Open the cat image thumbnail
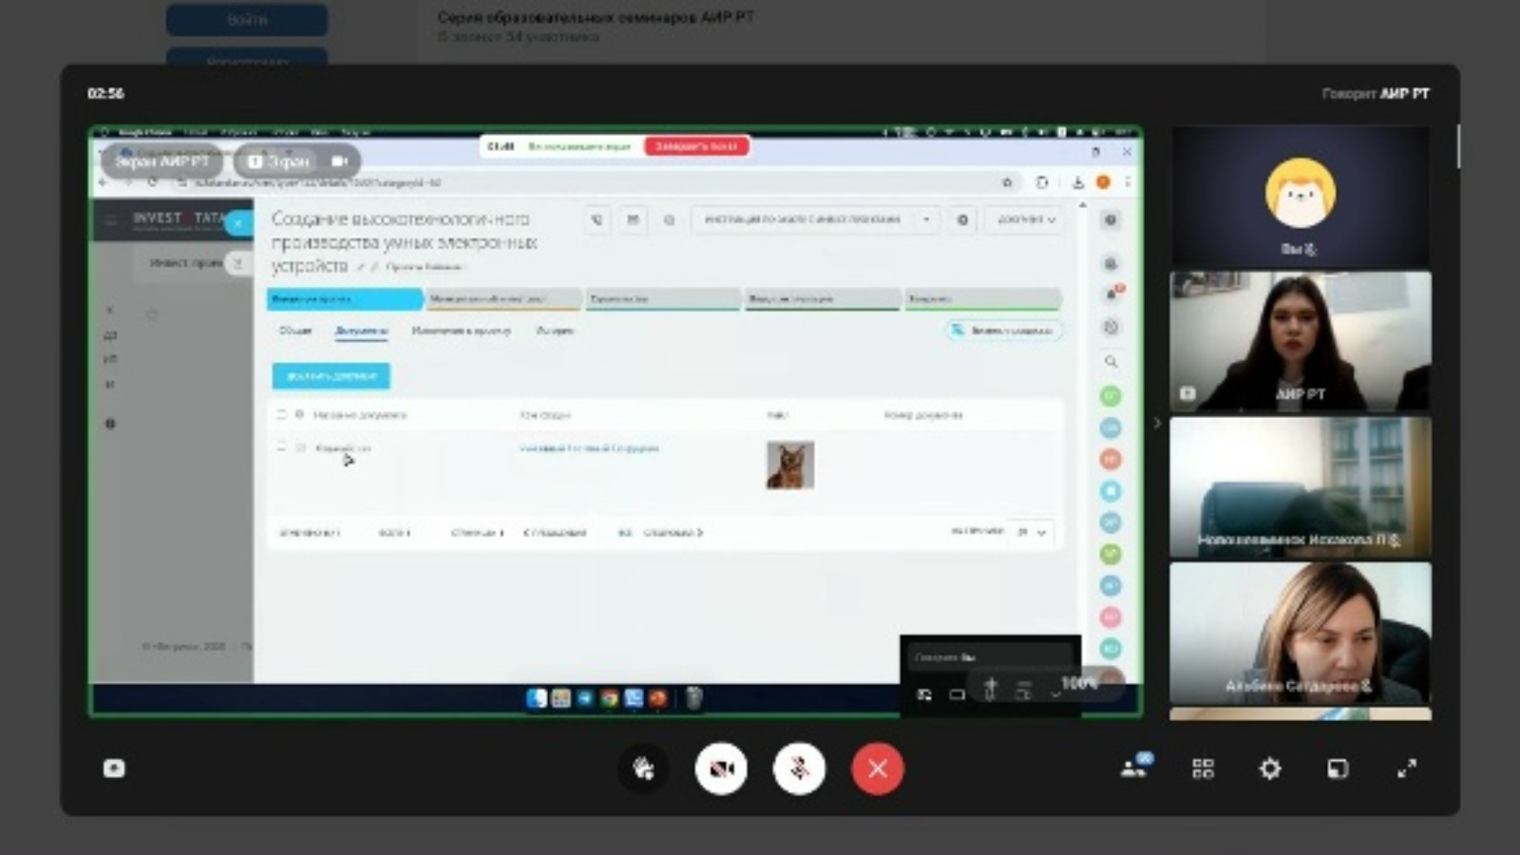The width and height of the screenshot is (1520, 855). [x=790, y=465]
